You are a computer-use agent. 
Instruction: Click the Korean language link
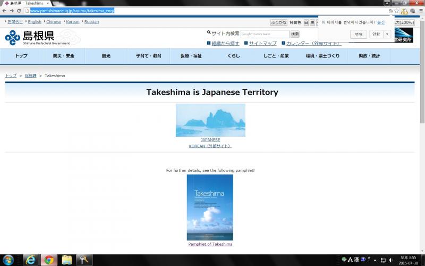point(72,22)
